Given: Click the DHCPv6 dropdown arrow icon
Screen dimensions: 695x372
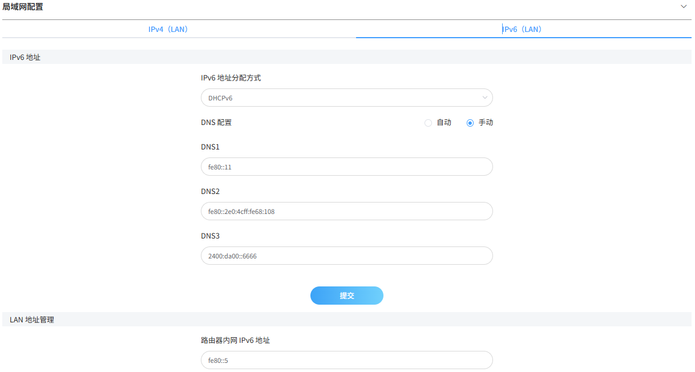Looking at the screenshot, I should point(484,98).
